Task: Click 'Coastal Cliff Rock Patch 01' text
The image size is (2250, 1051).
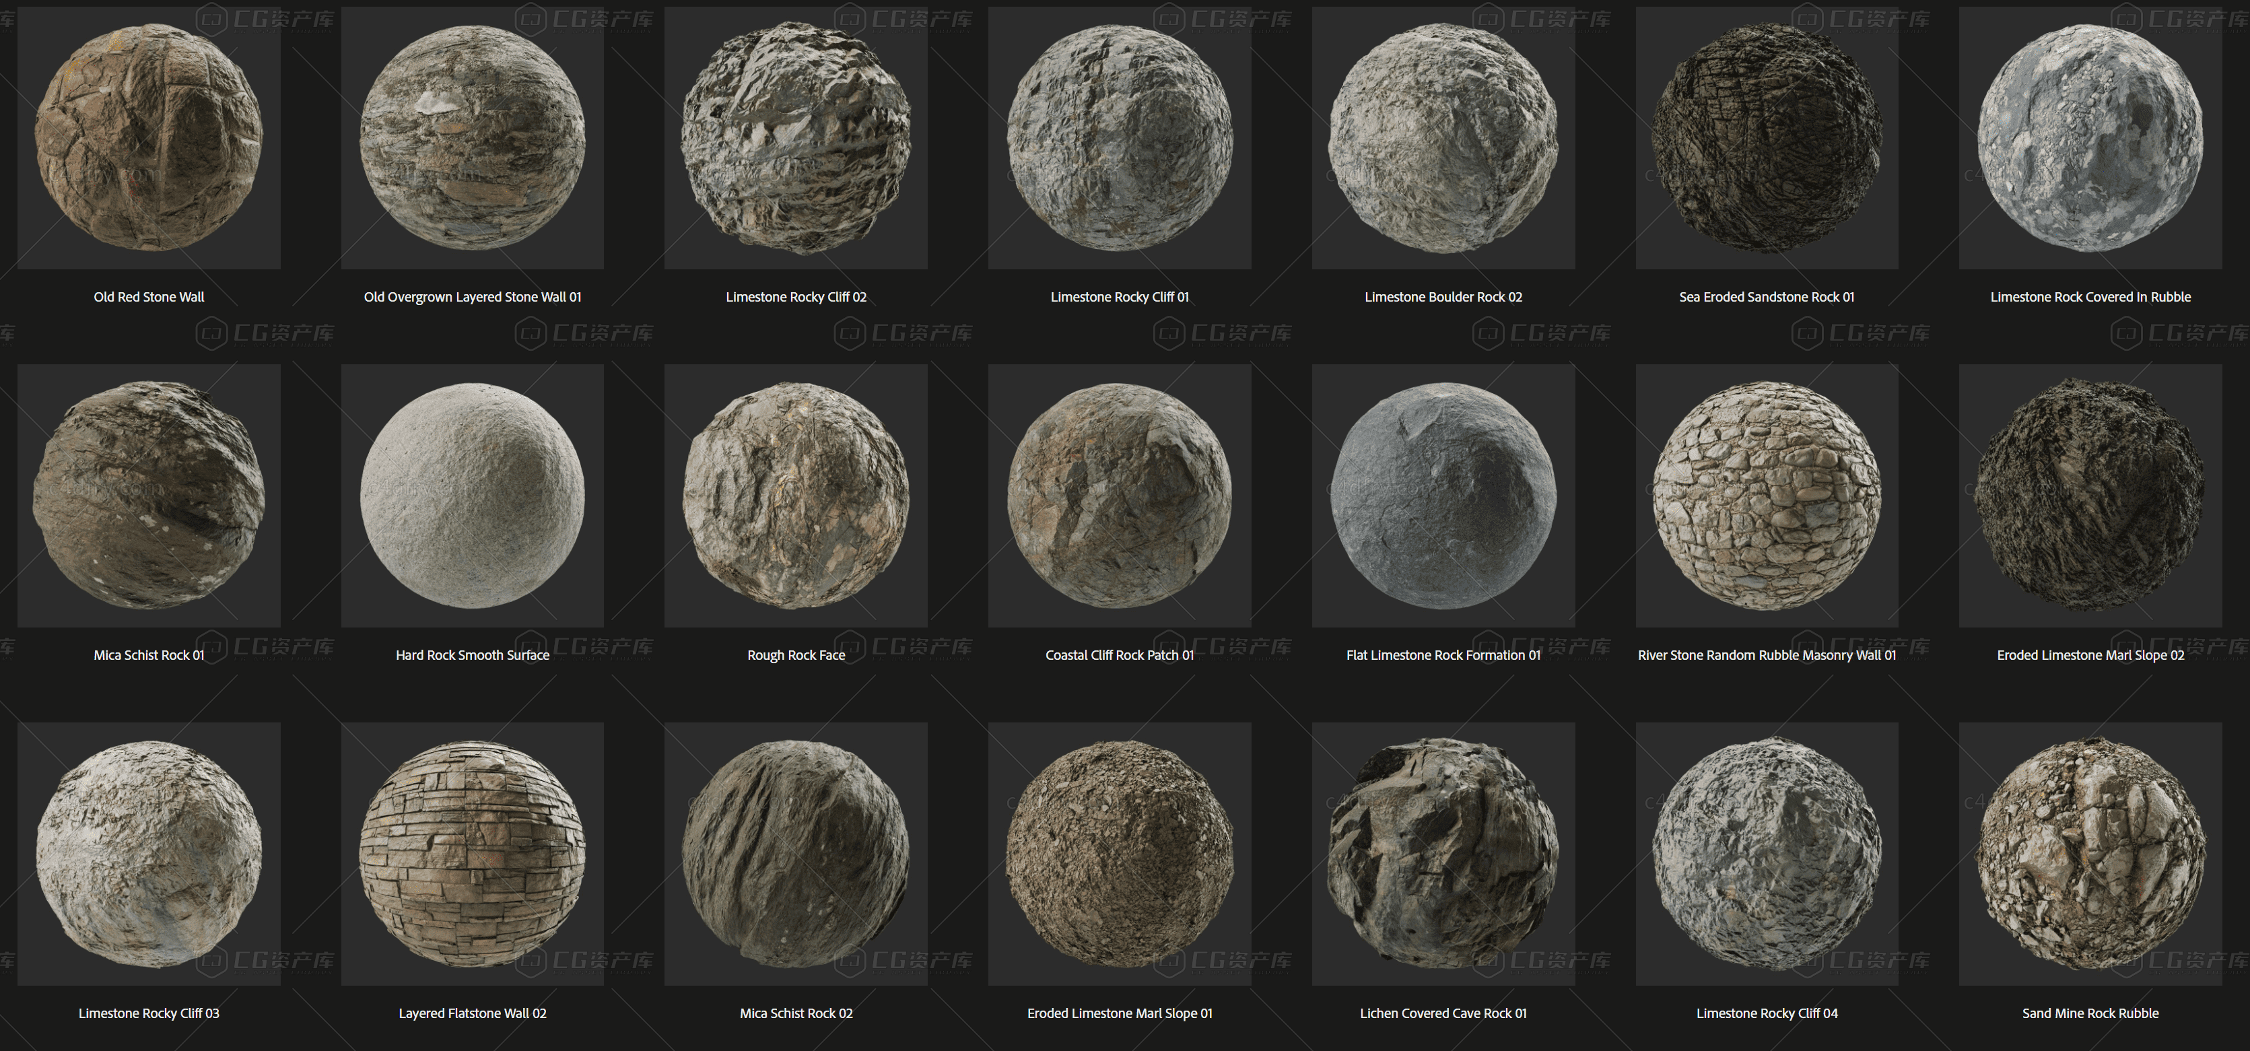Action: [x=1120, y=655]
